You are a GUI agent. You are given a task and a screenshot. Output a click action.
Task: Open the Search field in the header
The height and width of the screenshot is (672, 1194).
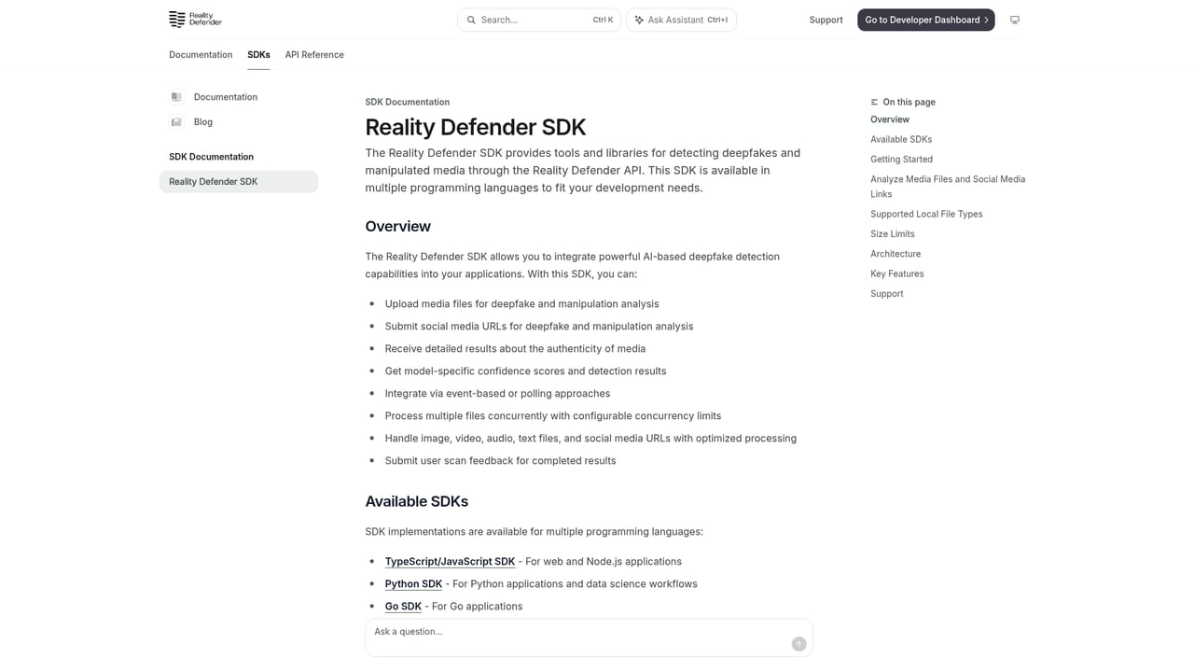pos(539,20)
